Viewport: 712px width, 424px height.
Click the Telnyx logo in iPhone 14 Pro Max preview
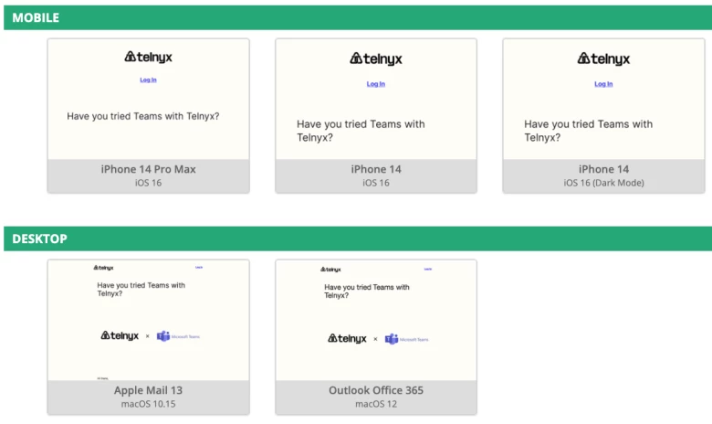click(x=149, y=58)
